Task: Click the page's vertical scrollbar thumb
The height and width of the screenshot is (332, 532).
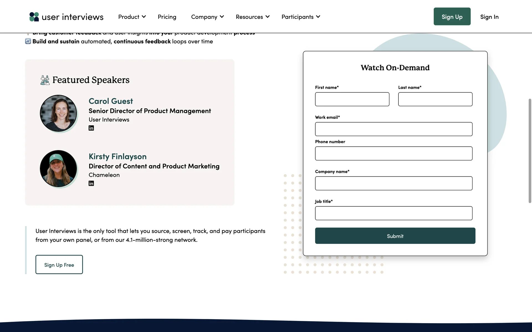Action: pos(530,151)
